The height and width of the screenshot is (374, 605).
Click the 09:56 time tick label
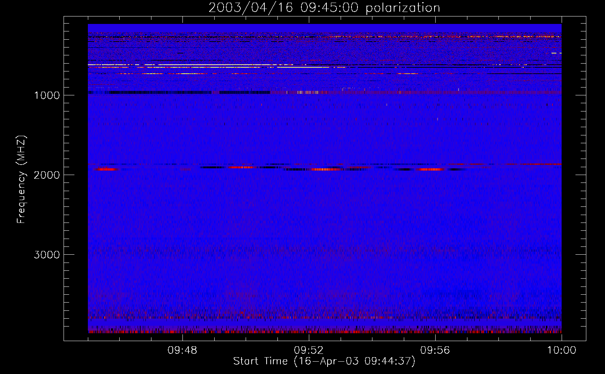pyautogui.click(x=435, y=350)
